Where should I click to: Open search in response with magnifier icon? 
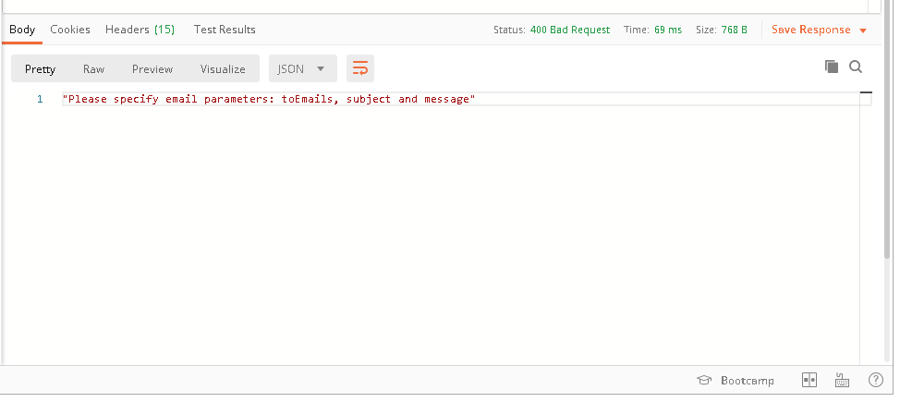[856, 67]
